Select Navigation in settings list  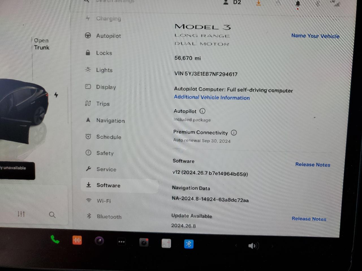(105, 121)
